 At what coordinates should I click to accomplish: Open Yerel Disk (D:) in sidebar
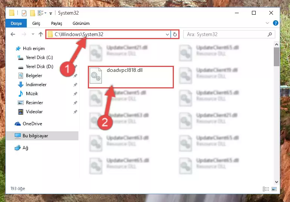point(39,67)
